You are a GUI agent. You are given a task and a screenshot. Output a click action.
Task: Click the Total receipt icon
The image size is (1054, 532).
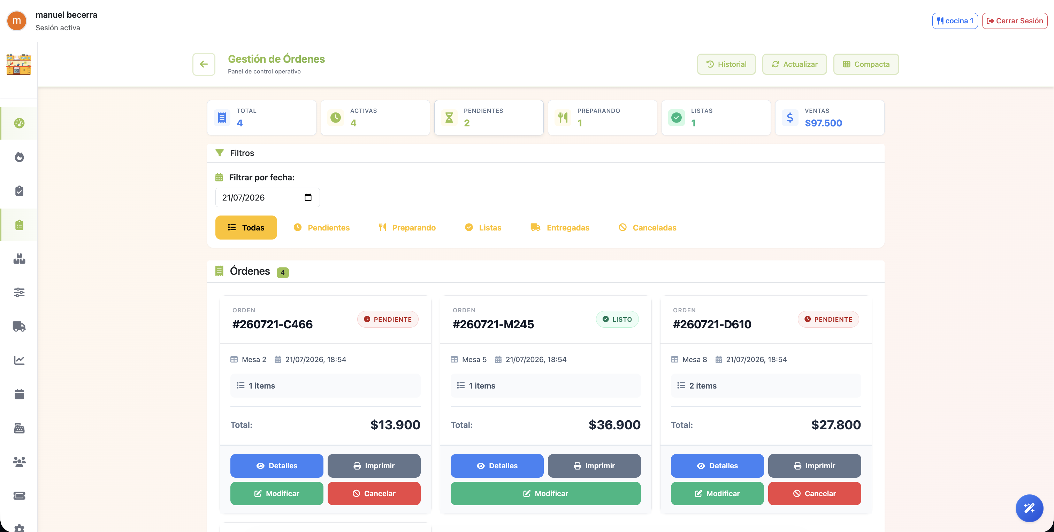click(222, 118)
